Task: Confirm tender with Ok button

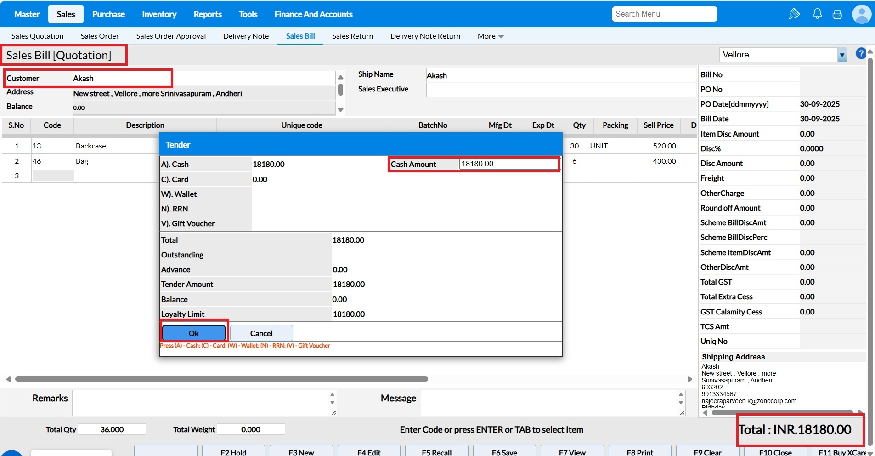Action: pyautogui.click(x=193, y=333)
